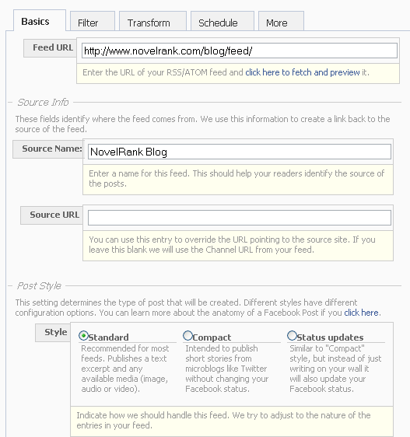Choose the Compact style radio button

187,336
